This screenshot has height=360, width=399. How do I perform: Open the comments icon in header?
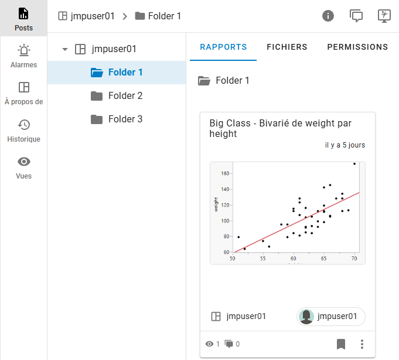[356, 16]
